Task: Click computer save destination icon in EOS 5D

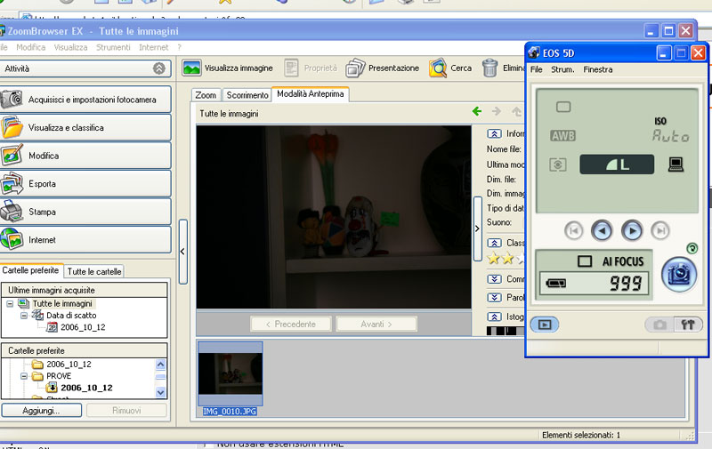Action: coord(676,164)
